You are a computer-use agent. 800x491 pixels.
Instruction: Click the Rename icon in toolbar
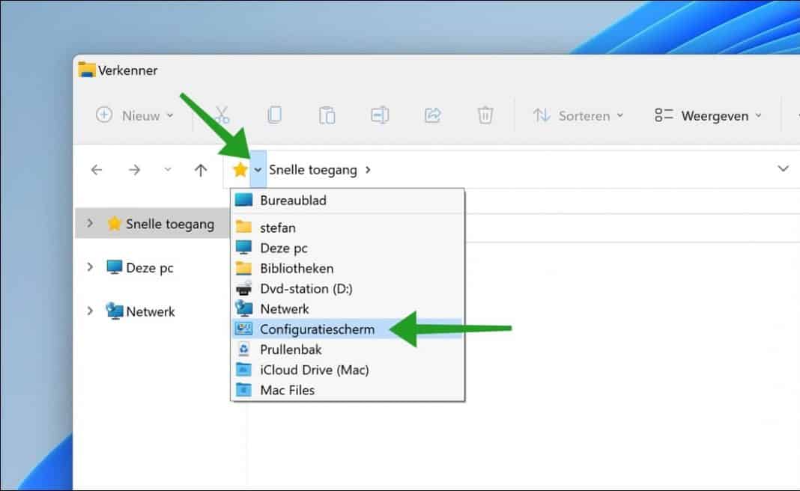(x=380, y=115)
